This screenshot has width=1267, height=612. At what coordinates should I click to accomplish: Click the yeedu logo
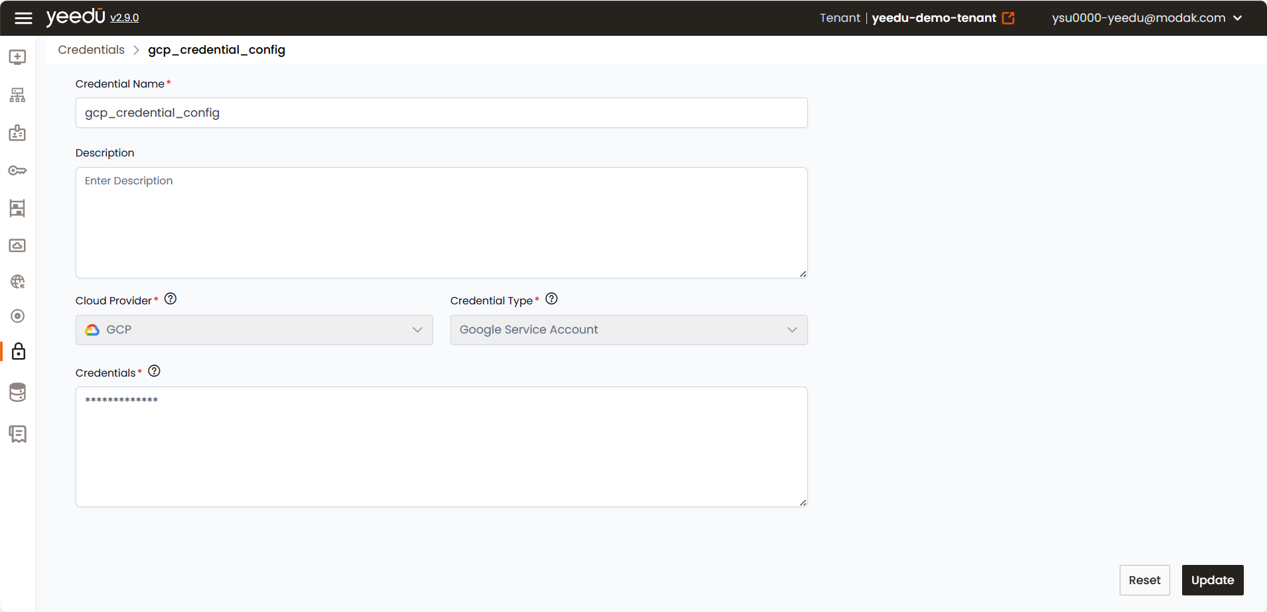pos(76,17)
